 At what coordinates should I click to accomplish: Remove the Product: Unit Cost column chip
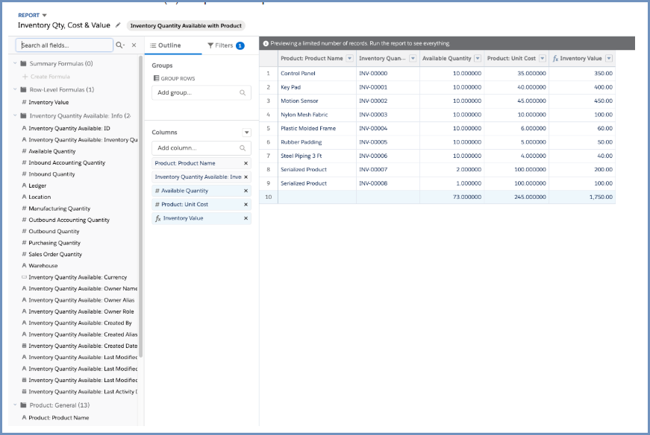[x=246, y=204]
